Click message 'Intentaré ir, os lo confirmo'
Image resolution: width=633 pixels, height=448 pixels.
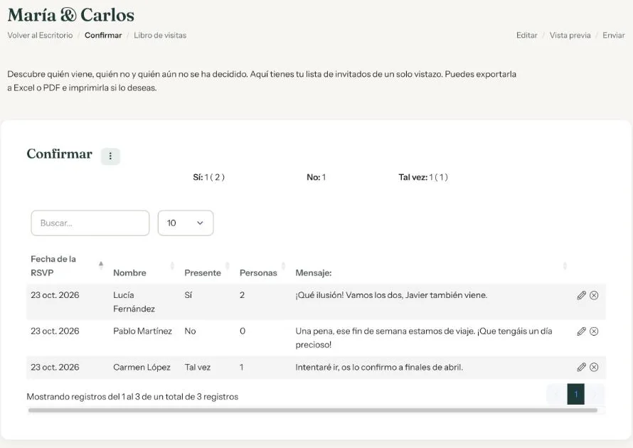pos(379,367)
